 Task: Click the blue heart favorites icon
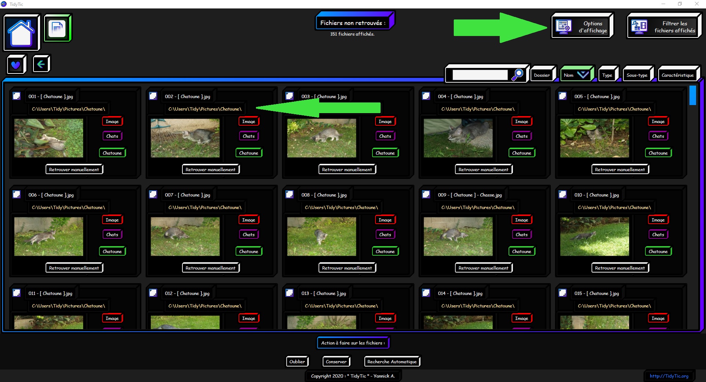[x=16, y=65]
